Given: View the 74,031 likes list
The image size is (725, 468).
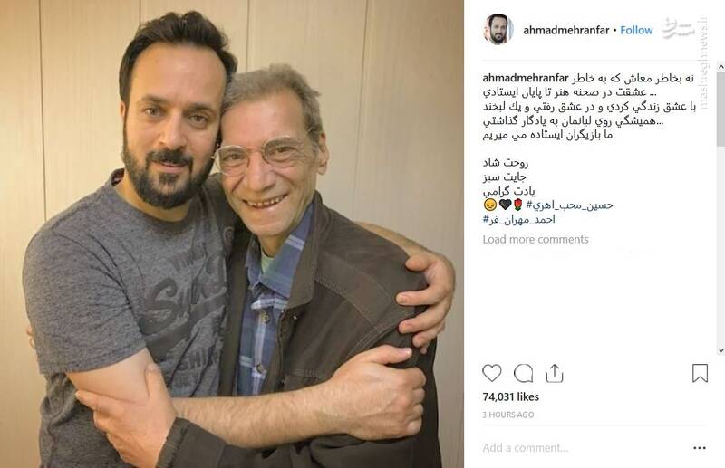Looking at the screenshot, I should coord(510,396).
